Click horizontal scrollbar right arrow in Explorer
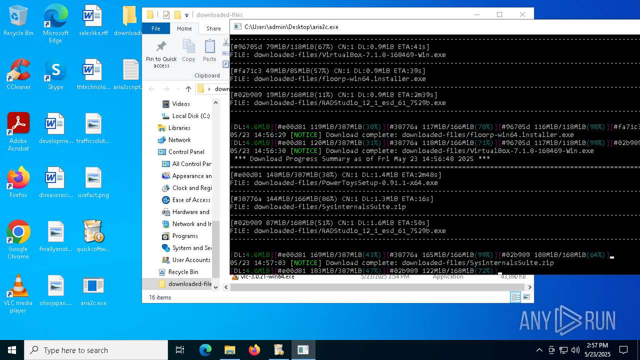Viewport: 640px width, 360px height. coord(529,287)
